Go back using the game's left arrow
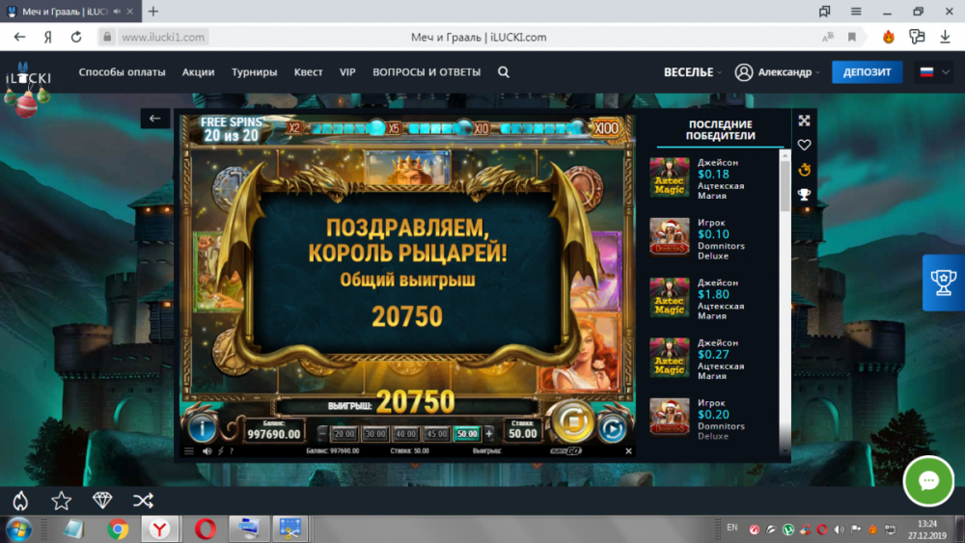This screenshot has height=543, width=965. pos(155,118)
